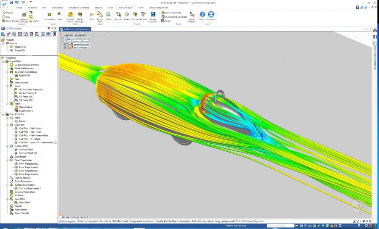Click Check Geometry
The width and height of the screenshot is (379, 229).
coord(171,13)
